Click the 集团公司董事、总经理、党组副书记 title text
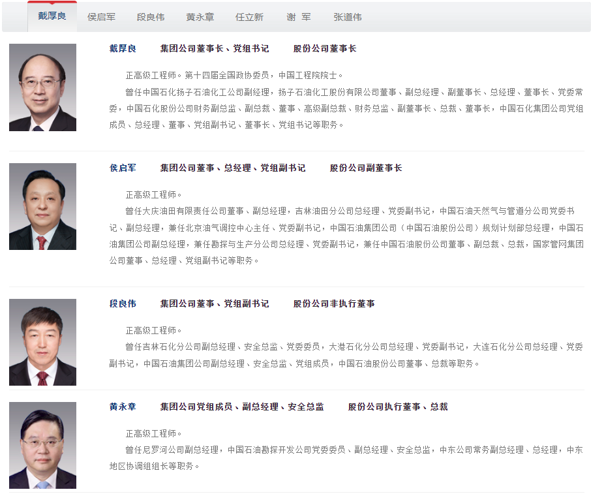The image size is (604, 494). pyautogui.click(x=233, y=168)
